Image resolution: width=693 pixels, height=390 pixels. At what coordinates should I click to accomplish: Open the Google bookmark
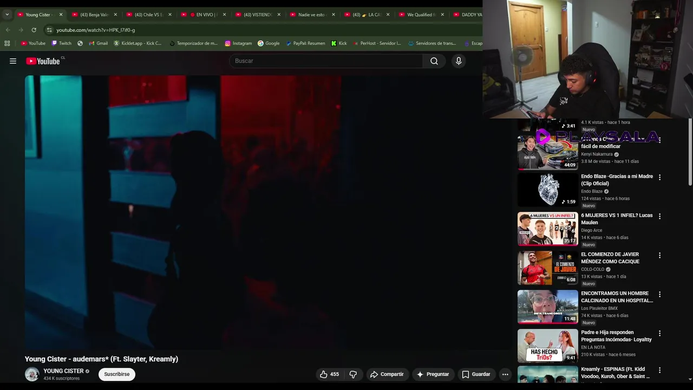click(x=269, y=43)
